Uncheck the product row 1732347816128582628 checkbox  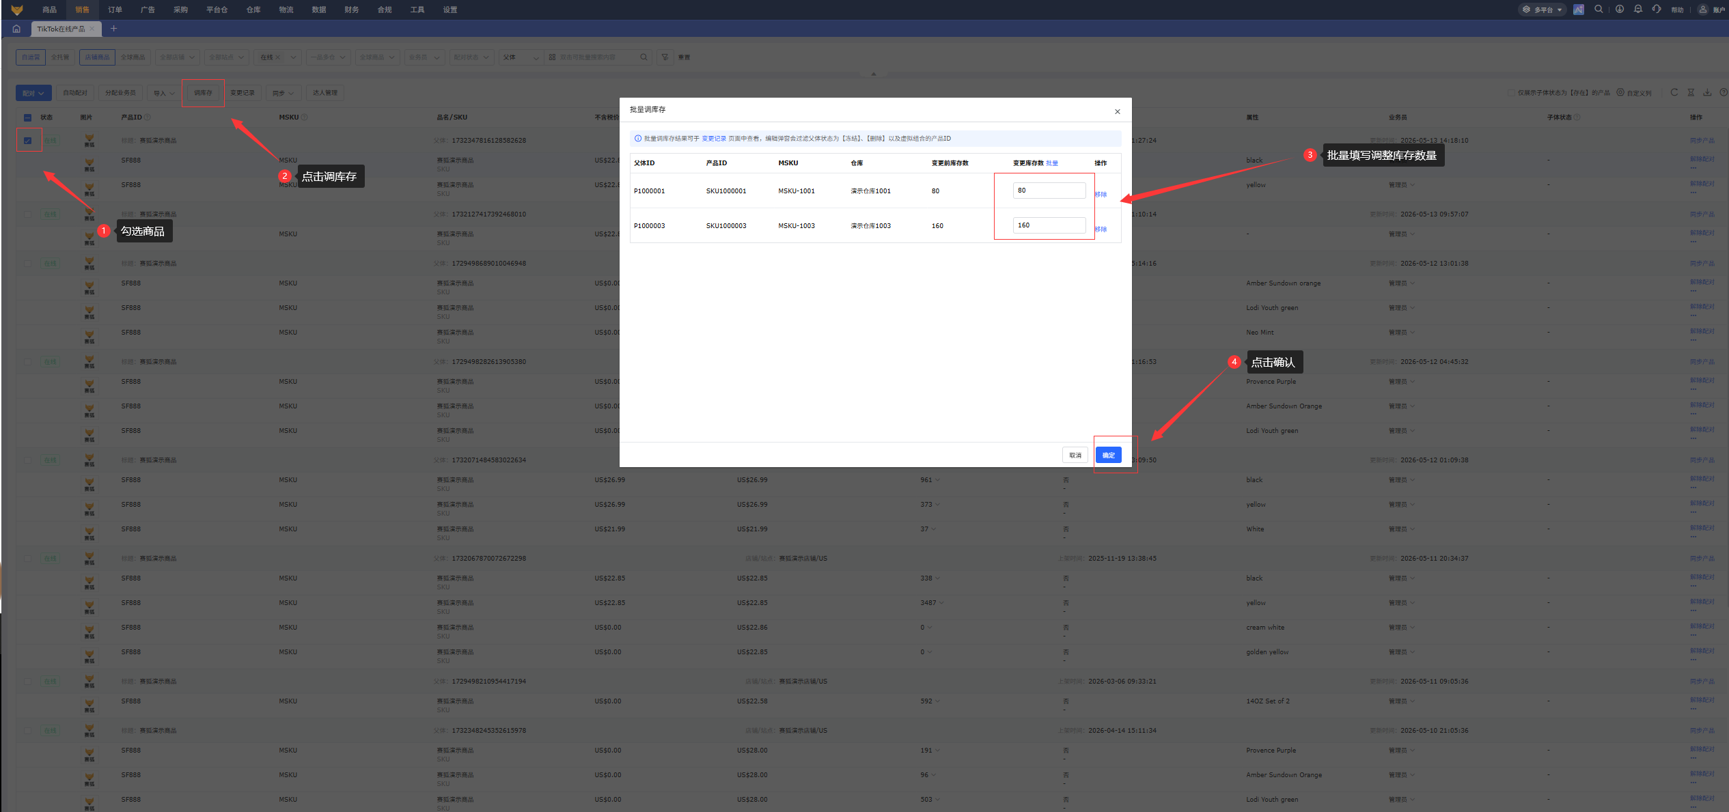coord(28,141)
